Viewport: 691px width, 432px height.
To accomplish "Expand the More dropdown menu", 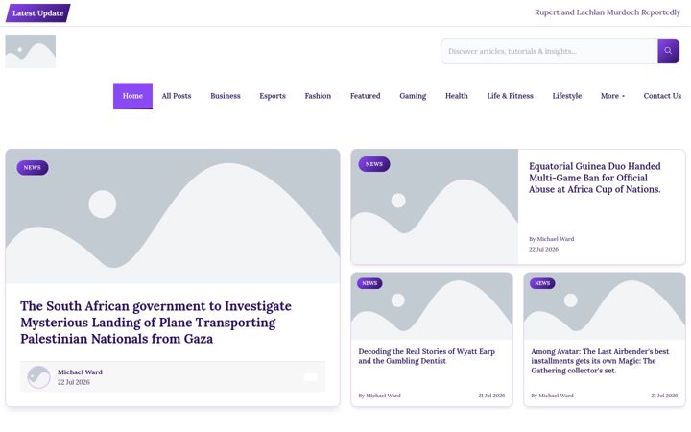I will click(x=612, y=96).
